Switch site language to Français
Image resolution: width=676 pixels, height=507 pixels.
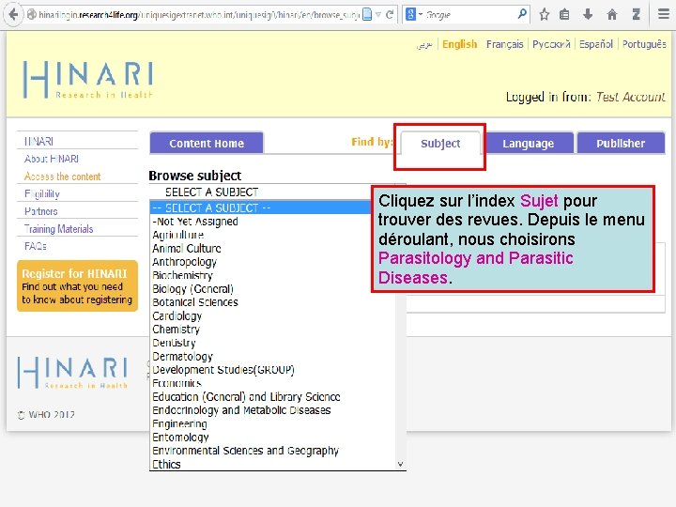(x=504, y=44)
